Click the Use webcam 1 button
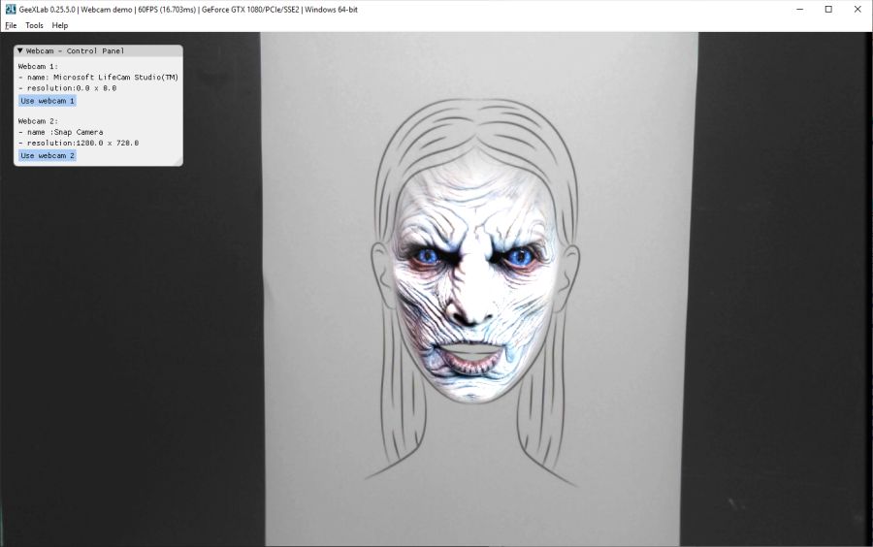The height and width of the screenshot is (547, 873). tap(48, 101)
